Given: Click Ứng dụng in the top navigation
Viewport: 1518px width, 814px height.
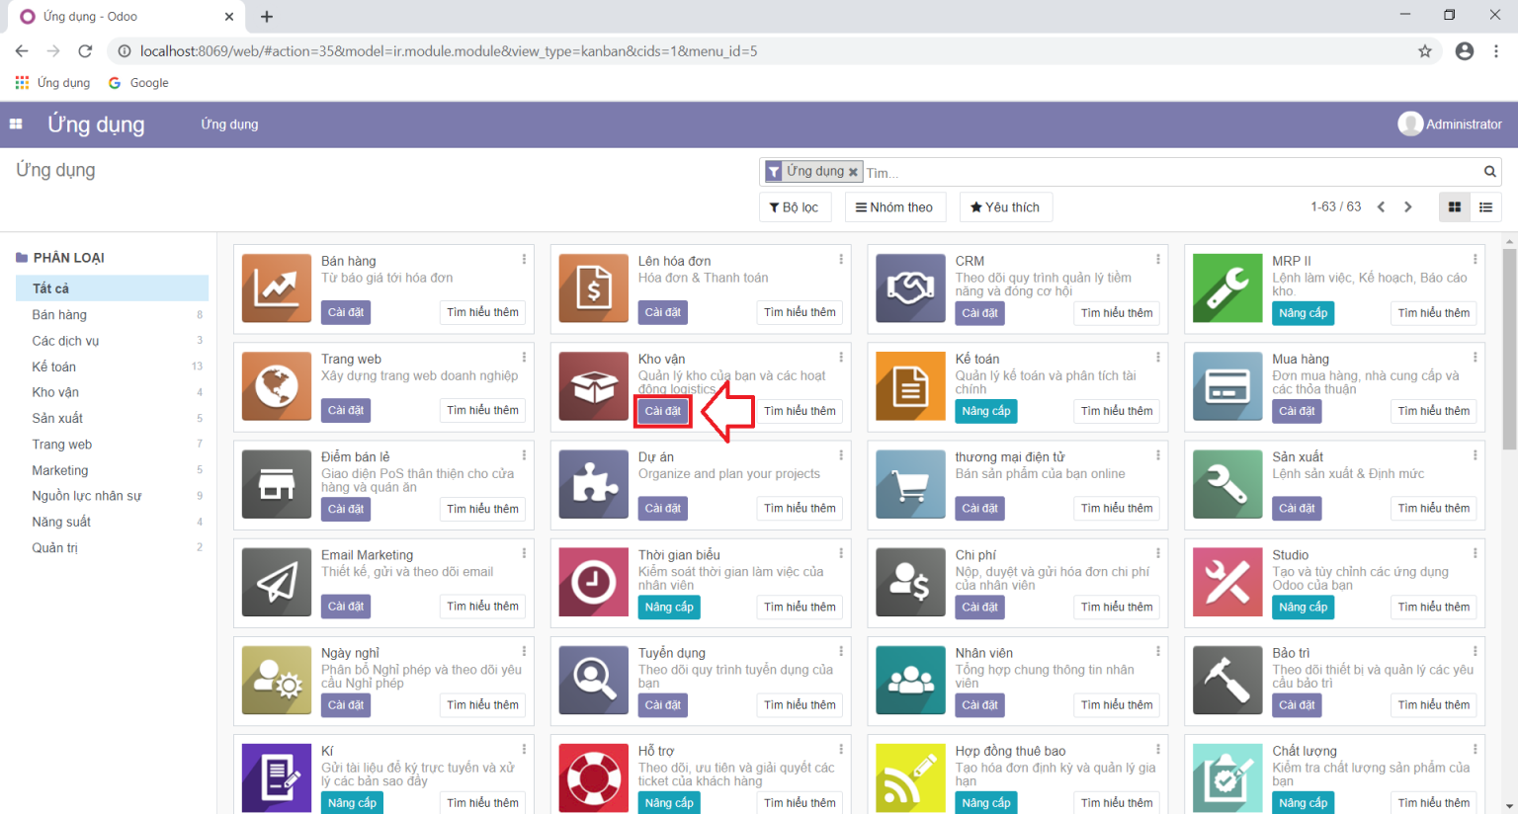Looking at the screenshot, I should 228,123.
